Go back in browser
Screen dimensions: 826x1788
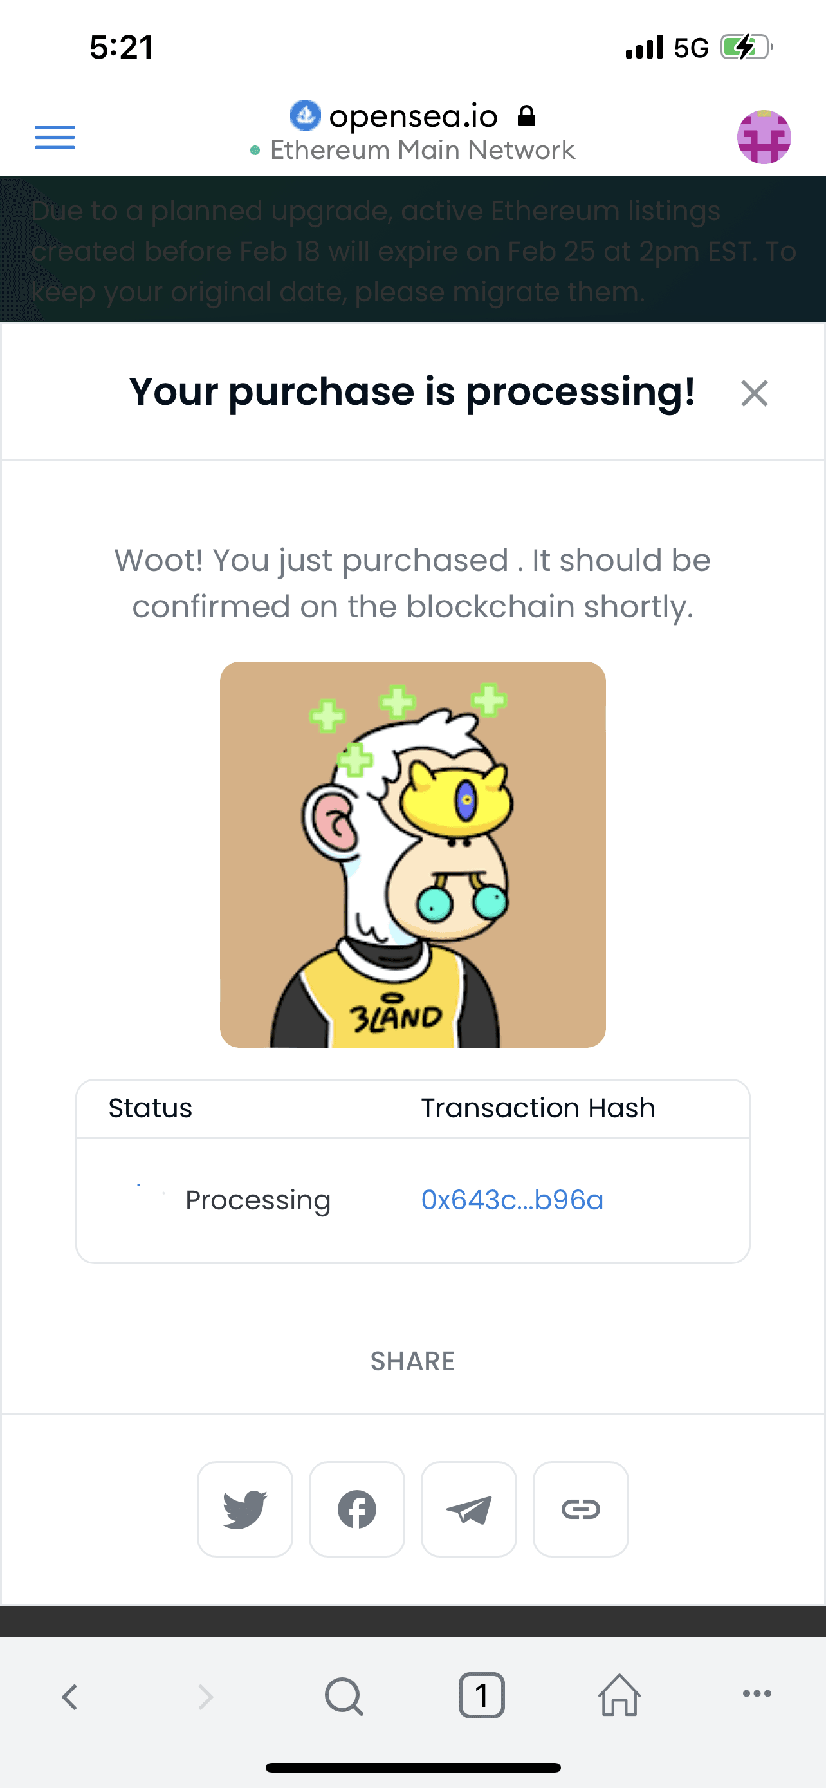pyautogui.click(x=69, y=1697)
